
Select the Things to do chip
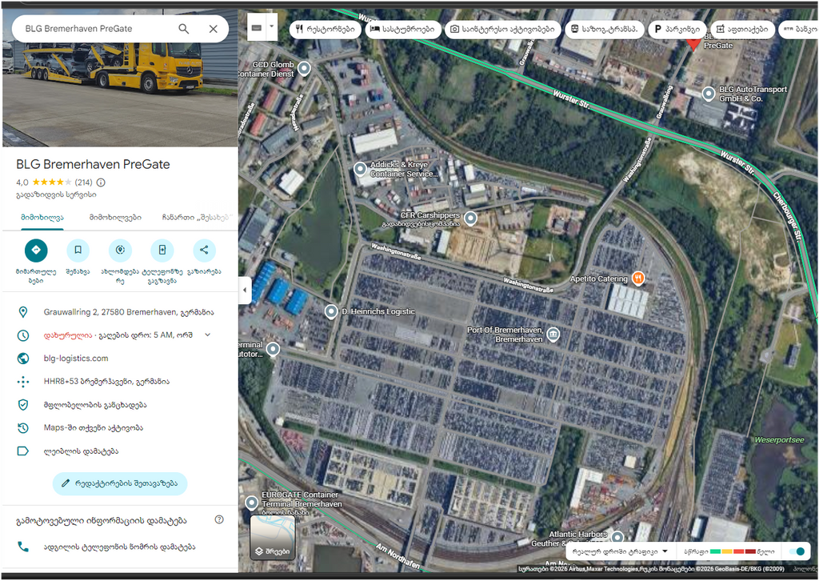[x=503, y=30]
